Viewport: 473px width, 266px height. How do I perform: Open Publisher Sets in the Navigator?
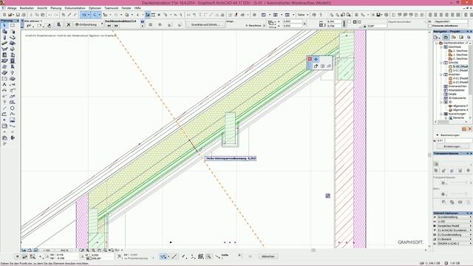468,37
